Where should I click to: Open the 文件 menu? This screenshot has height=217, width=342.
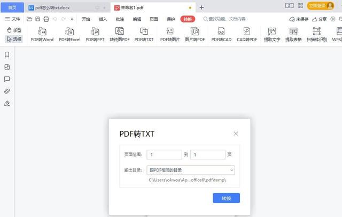point(12,19)
